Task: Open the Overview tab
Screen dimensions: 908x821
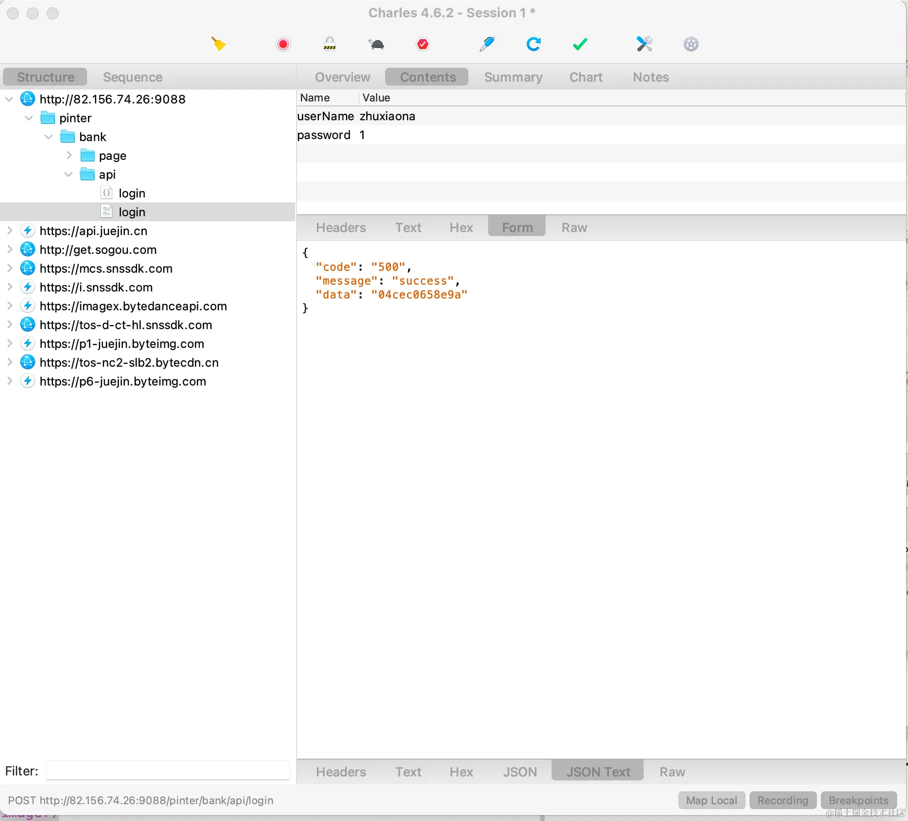Action: tap(343, 77)
